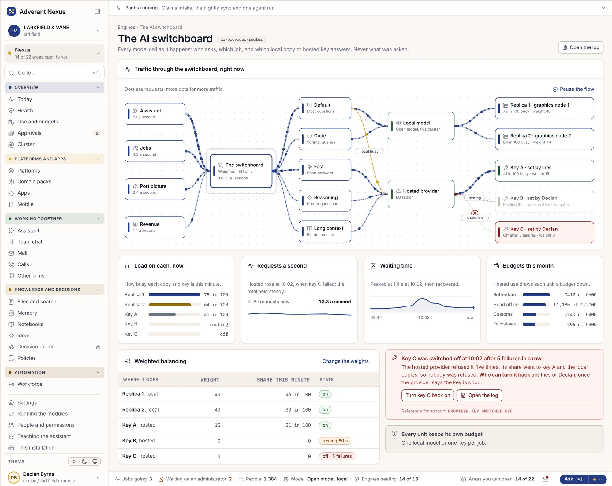The image size is (612, 486).
Task: Open the Today activity icon
Action: click(x=11, y=99)
